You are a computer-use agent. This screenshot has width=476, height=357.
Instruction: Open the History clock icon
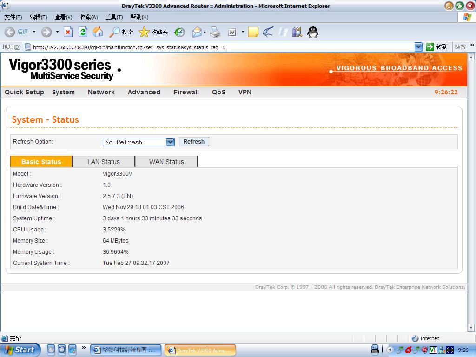[x=179, y=32]
